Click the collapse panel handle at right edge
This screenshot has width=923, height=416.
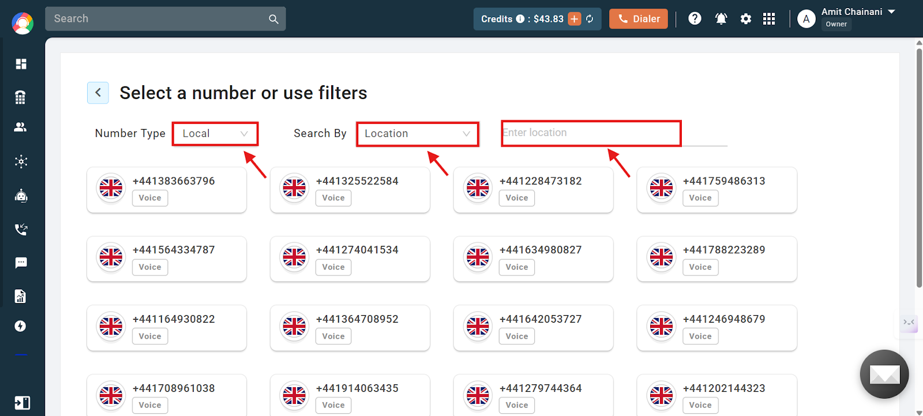click(x=910, y=322)
